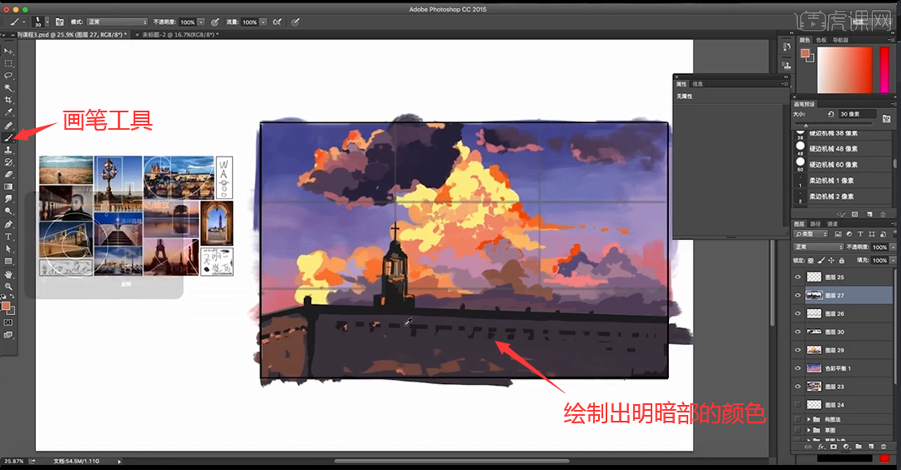Select the Clone Stamp tool
This screenshot has width=901, height=470.
click(8, 150)
